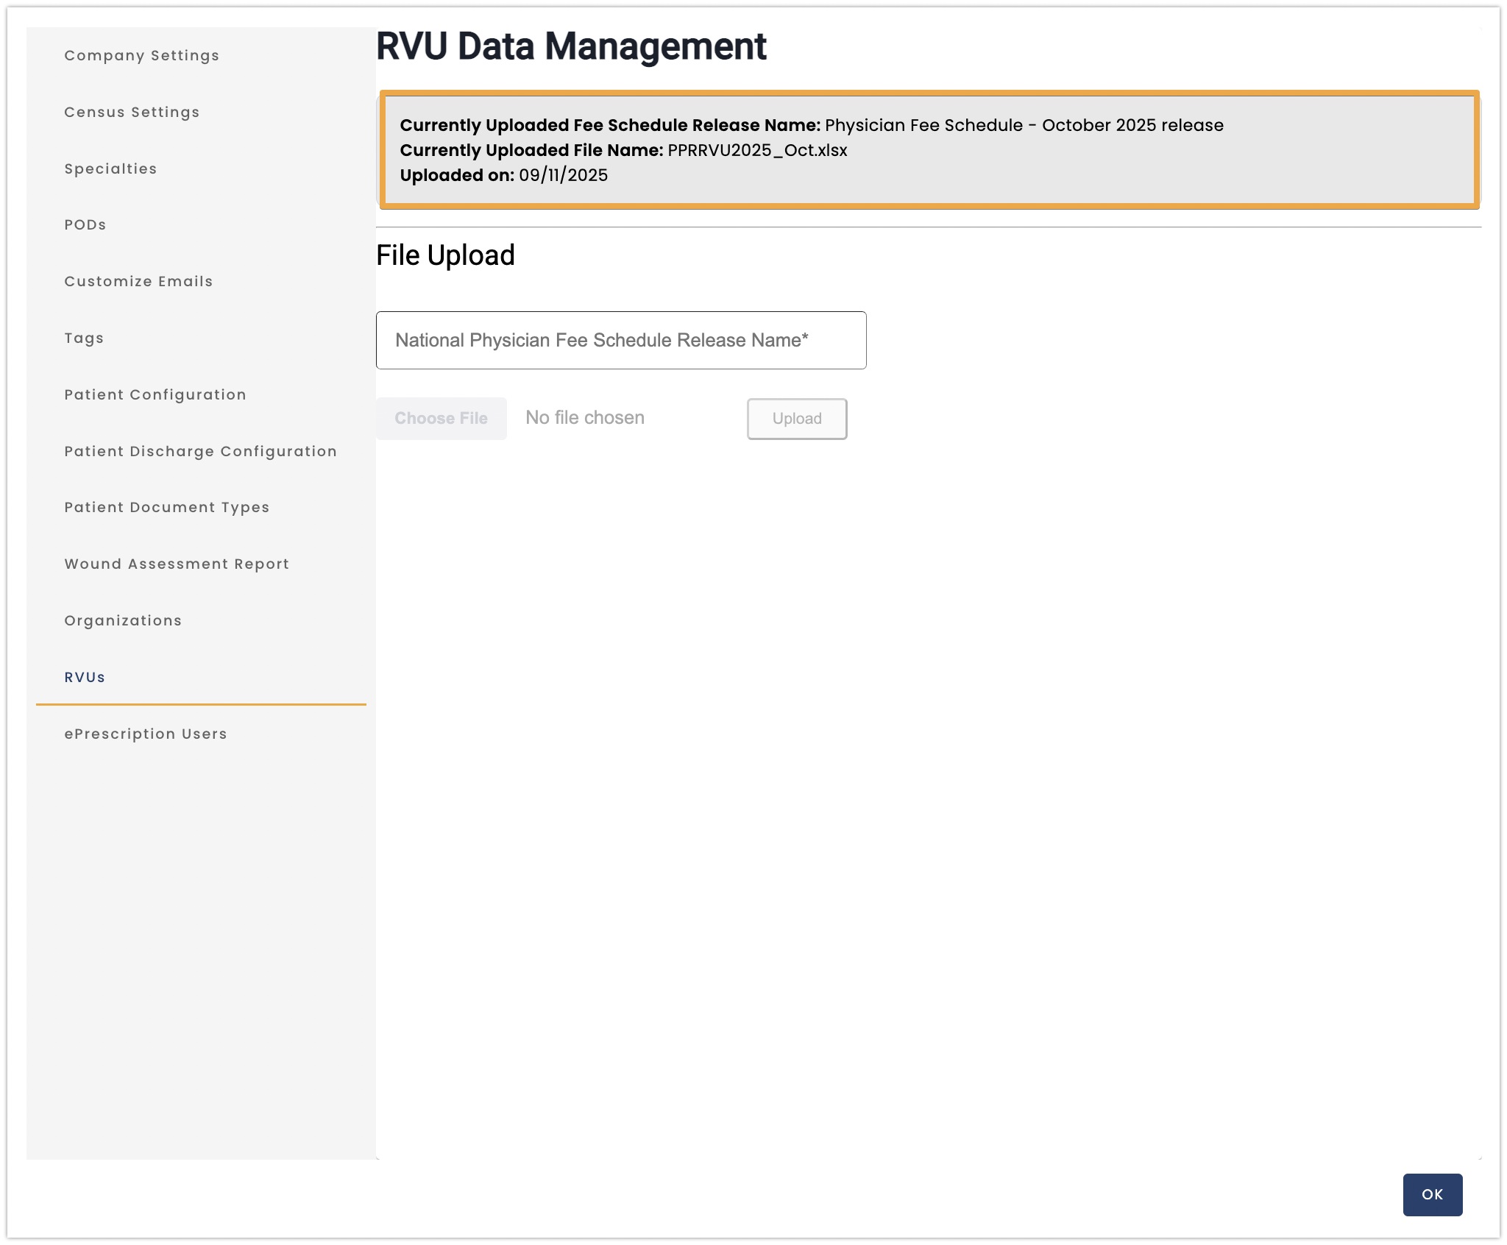Go to Customize Emails settings
This screenshot has width=1507, height=1245.
coord(138,281)
